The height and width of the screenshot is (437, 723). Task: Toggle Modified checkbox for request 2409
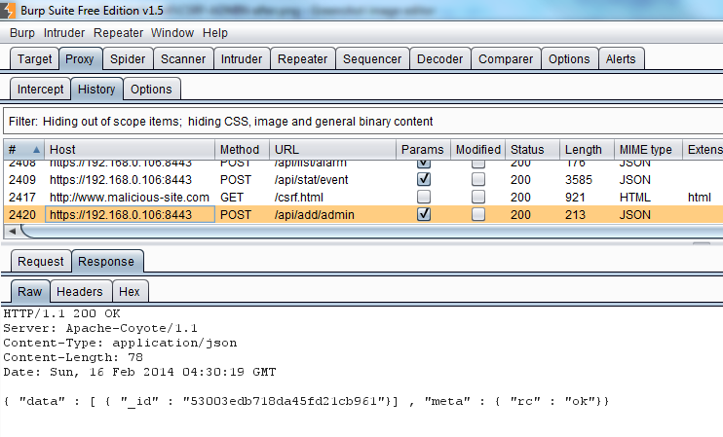click(478, 179)
